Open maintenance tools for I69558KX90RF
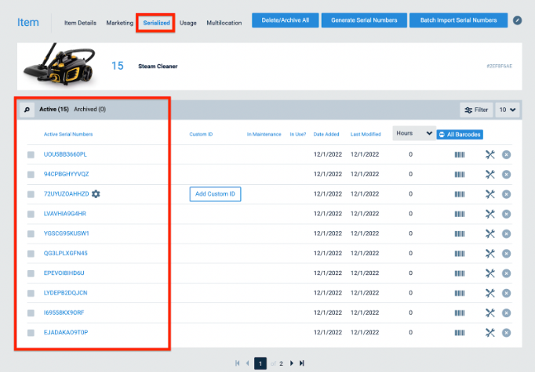535x372 pixels. [x=490, y=312]
